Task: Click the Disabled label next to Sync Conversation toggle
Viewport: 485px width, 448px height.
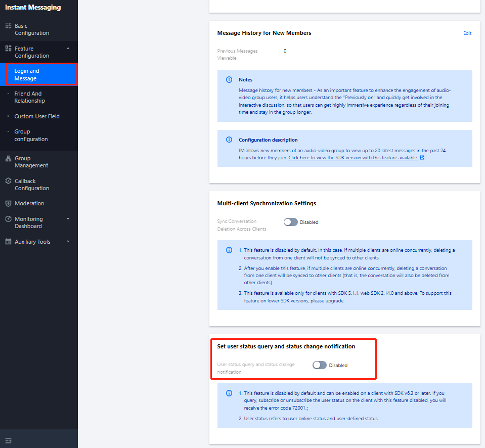Action: [309, 222]
